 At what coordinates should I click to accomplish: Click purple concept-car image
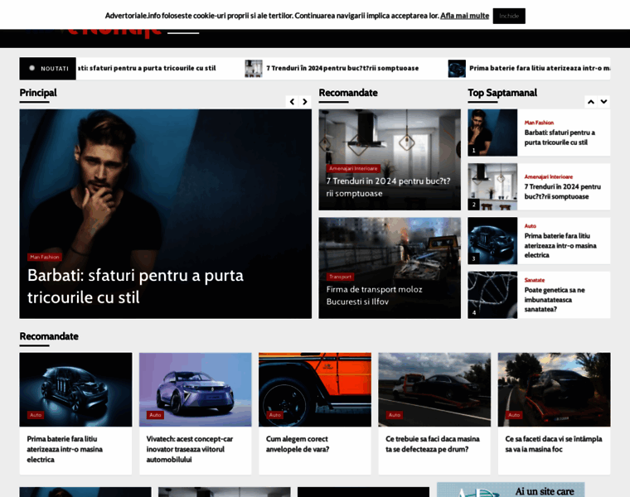pyautogui.click(x=196, y=389)
